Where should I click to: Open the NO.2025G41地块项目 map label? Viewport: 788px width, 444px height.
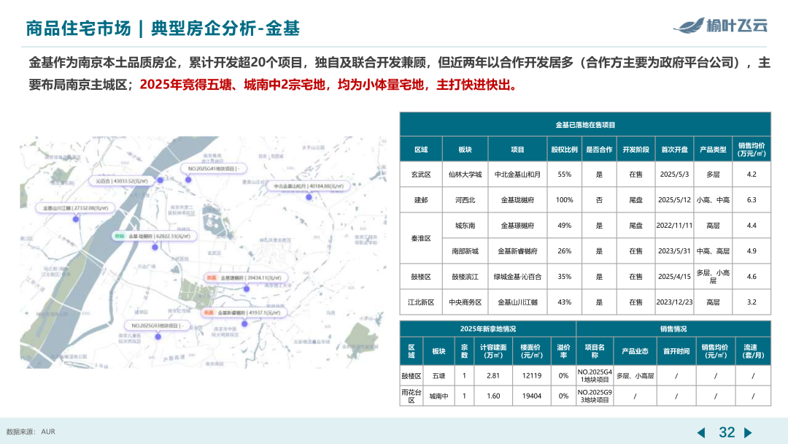[x=214, y=169]
